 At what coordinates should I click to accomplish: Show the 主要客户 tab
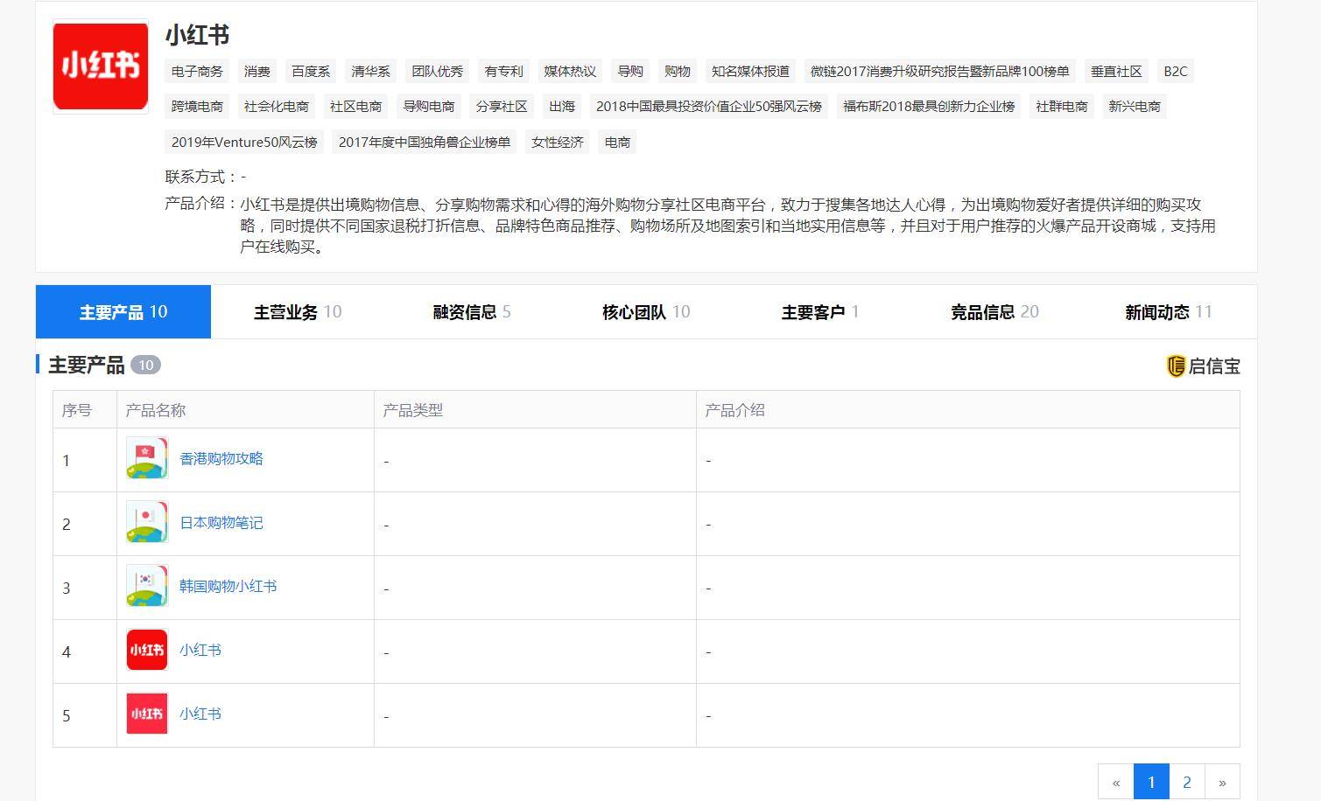(820, 312)
